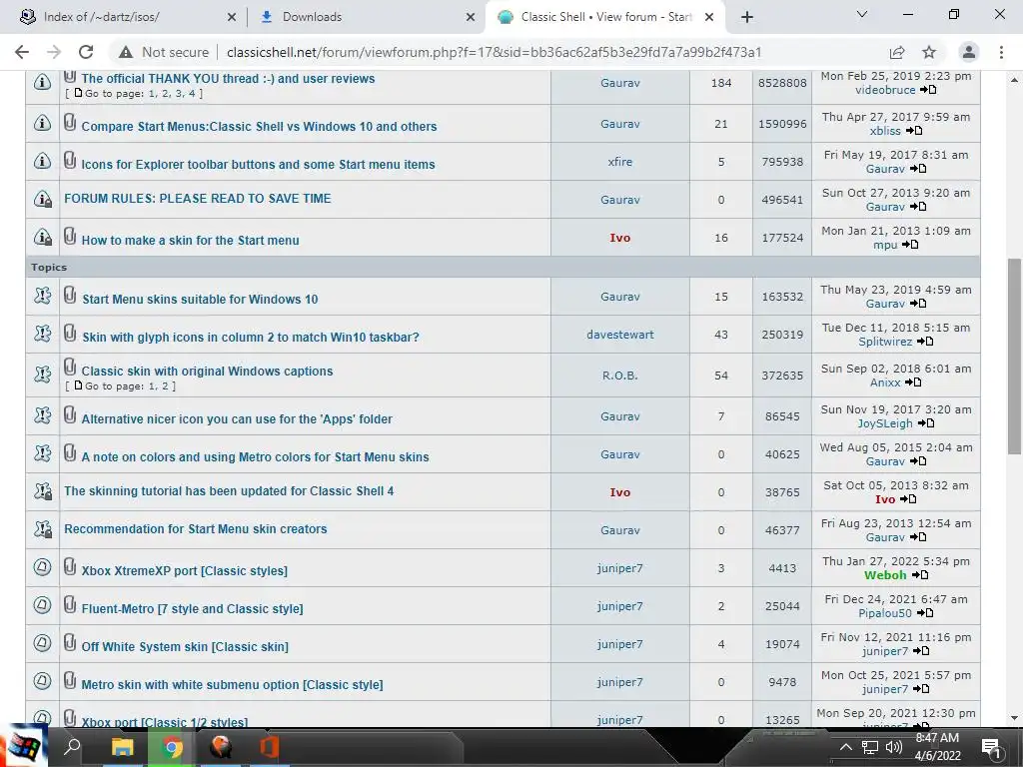Open the share page icon in address bar
Image resolution: width=1023 pixels, height=767 pixels.
[897, 52]
